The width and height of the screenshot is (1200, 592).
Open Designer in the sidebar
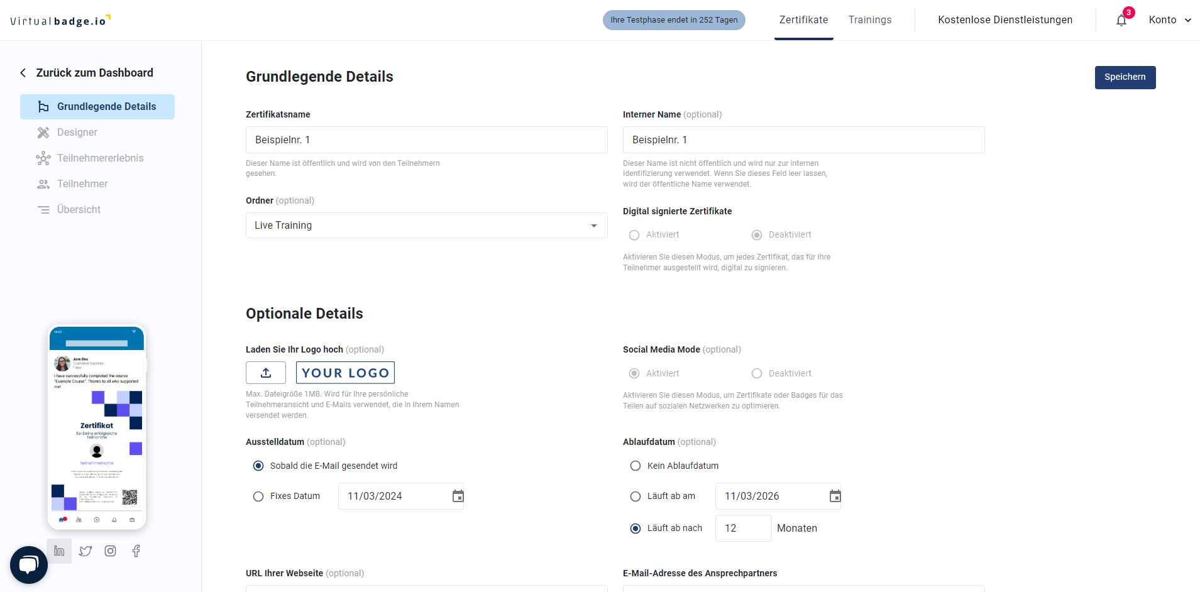click(77, 133)
